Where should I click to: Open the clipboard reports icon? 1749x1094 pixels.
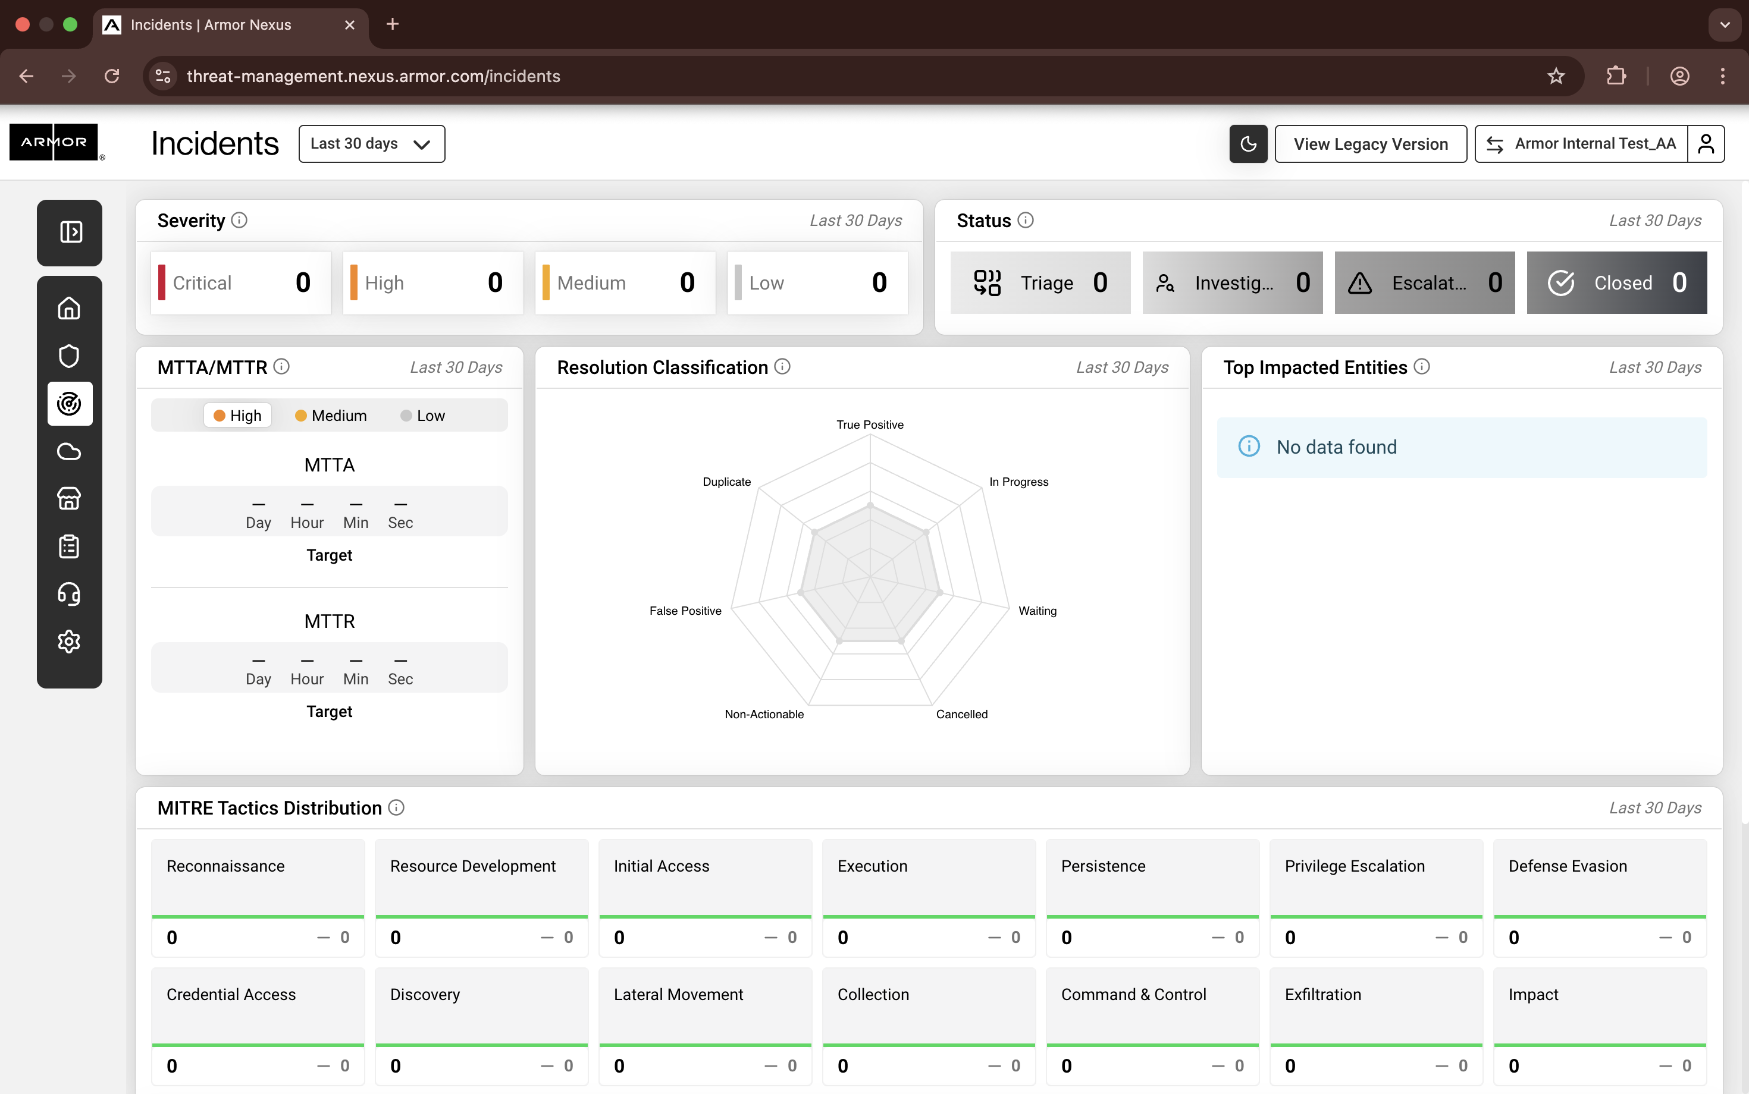(x=70, y=546)
